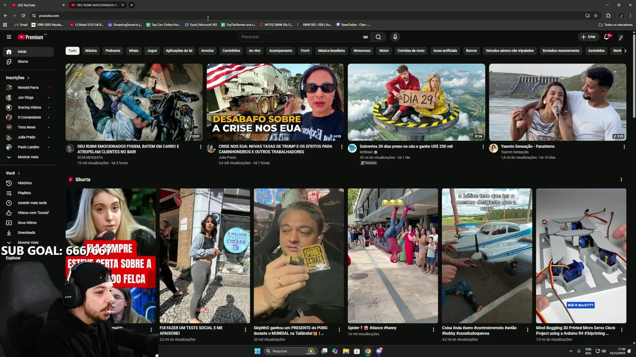Open Shorts from the sidebar

pos(28,61)
